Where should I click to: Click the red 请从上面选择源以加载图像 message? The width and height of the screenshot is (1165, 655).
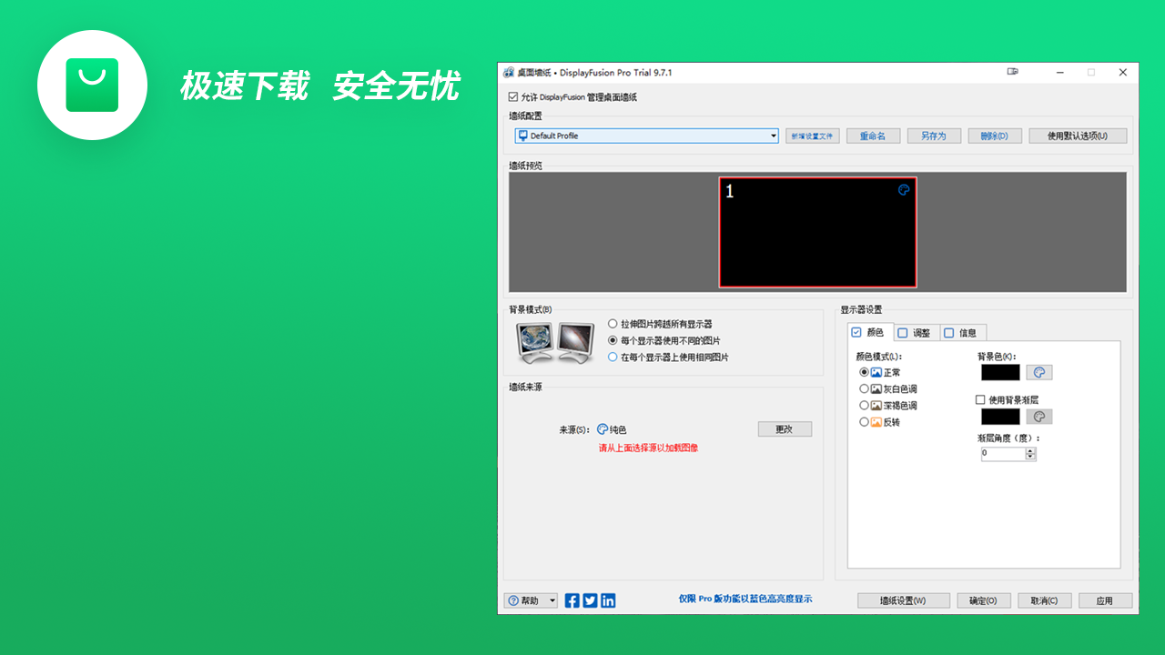648,448
